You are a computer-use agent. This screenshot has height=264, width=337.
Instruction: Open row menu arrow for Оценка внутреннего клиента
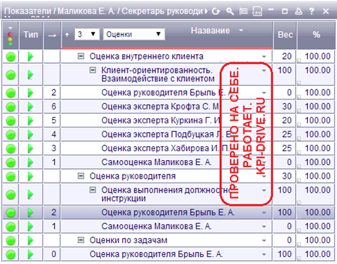click(x=263, y=57)
